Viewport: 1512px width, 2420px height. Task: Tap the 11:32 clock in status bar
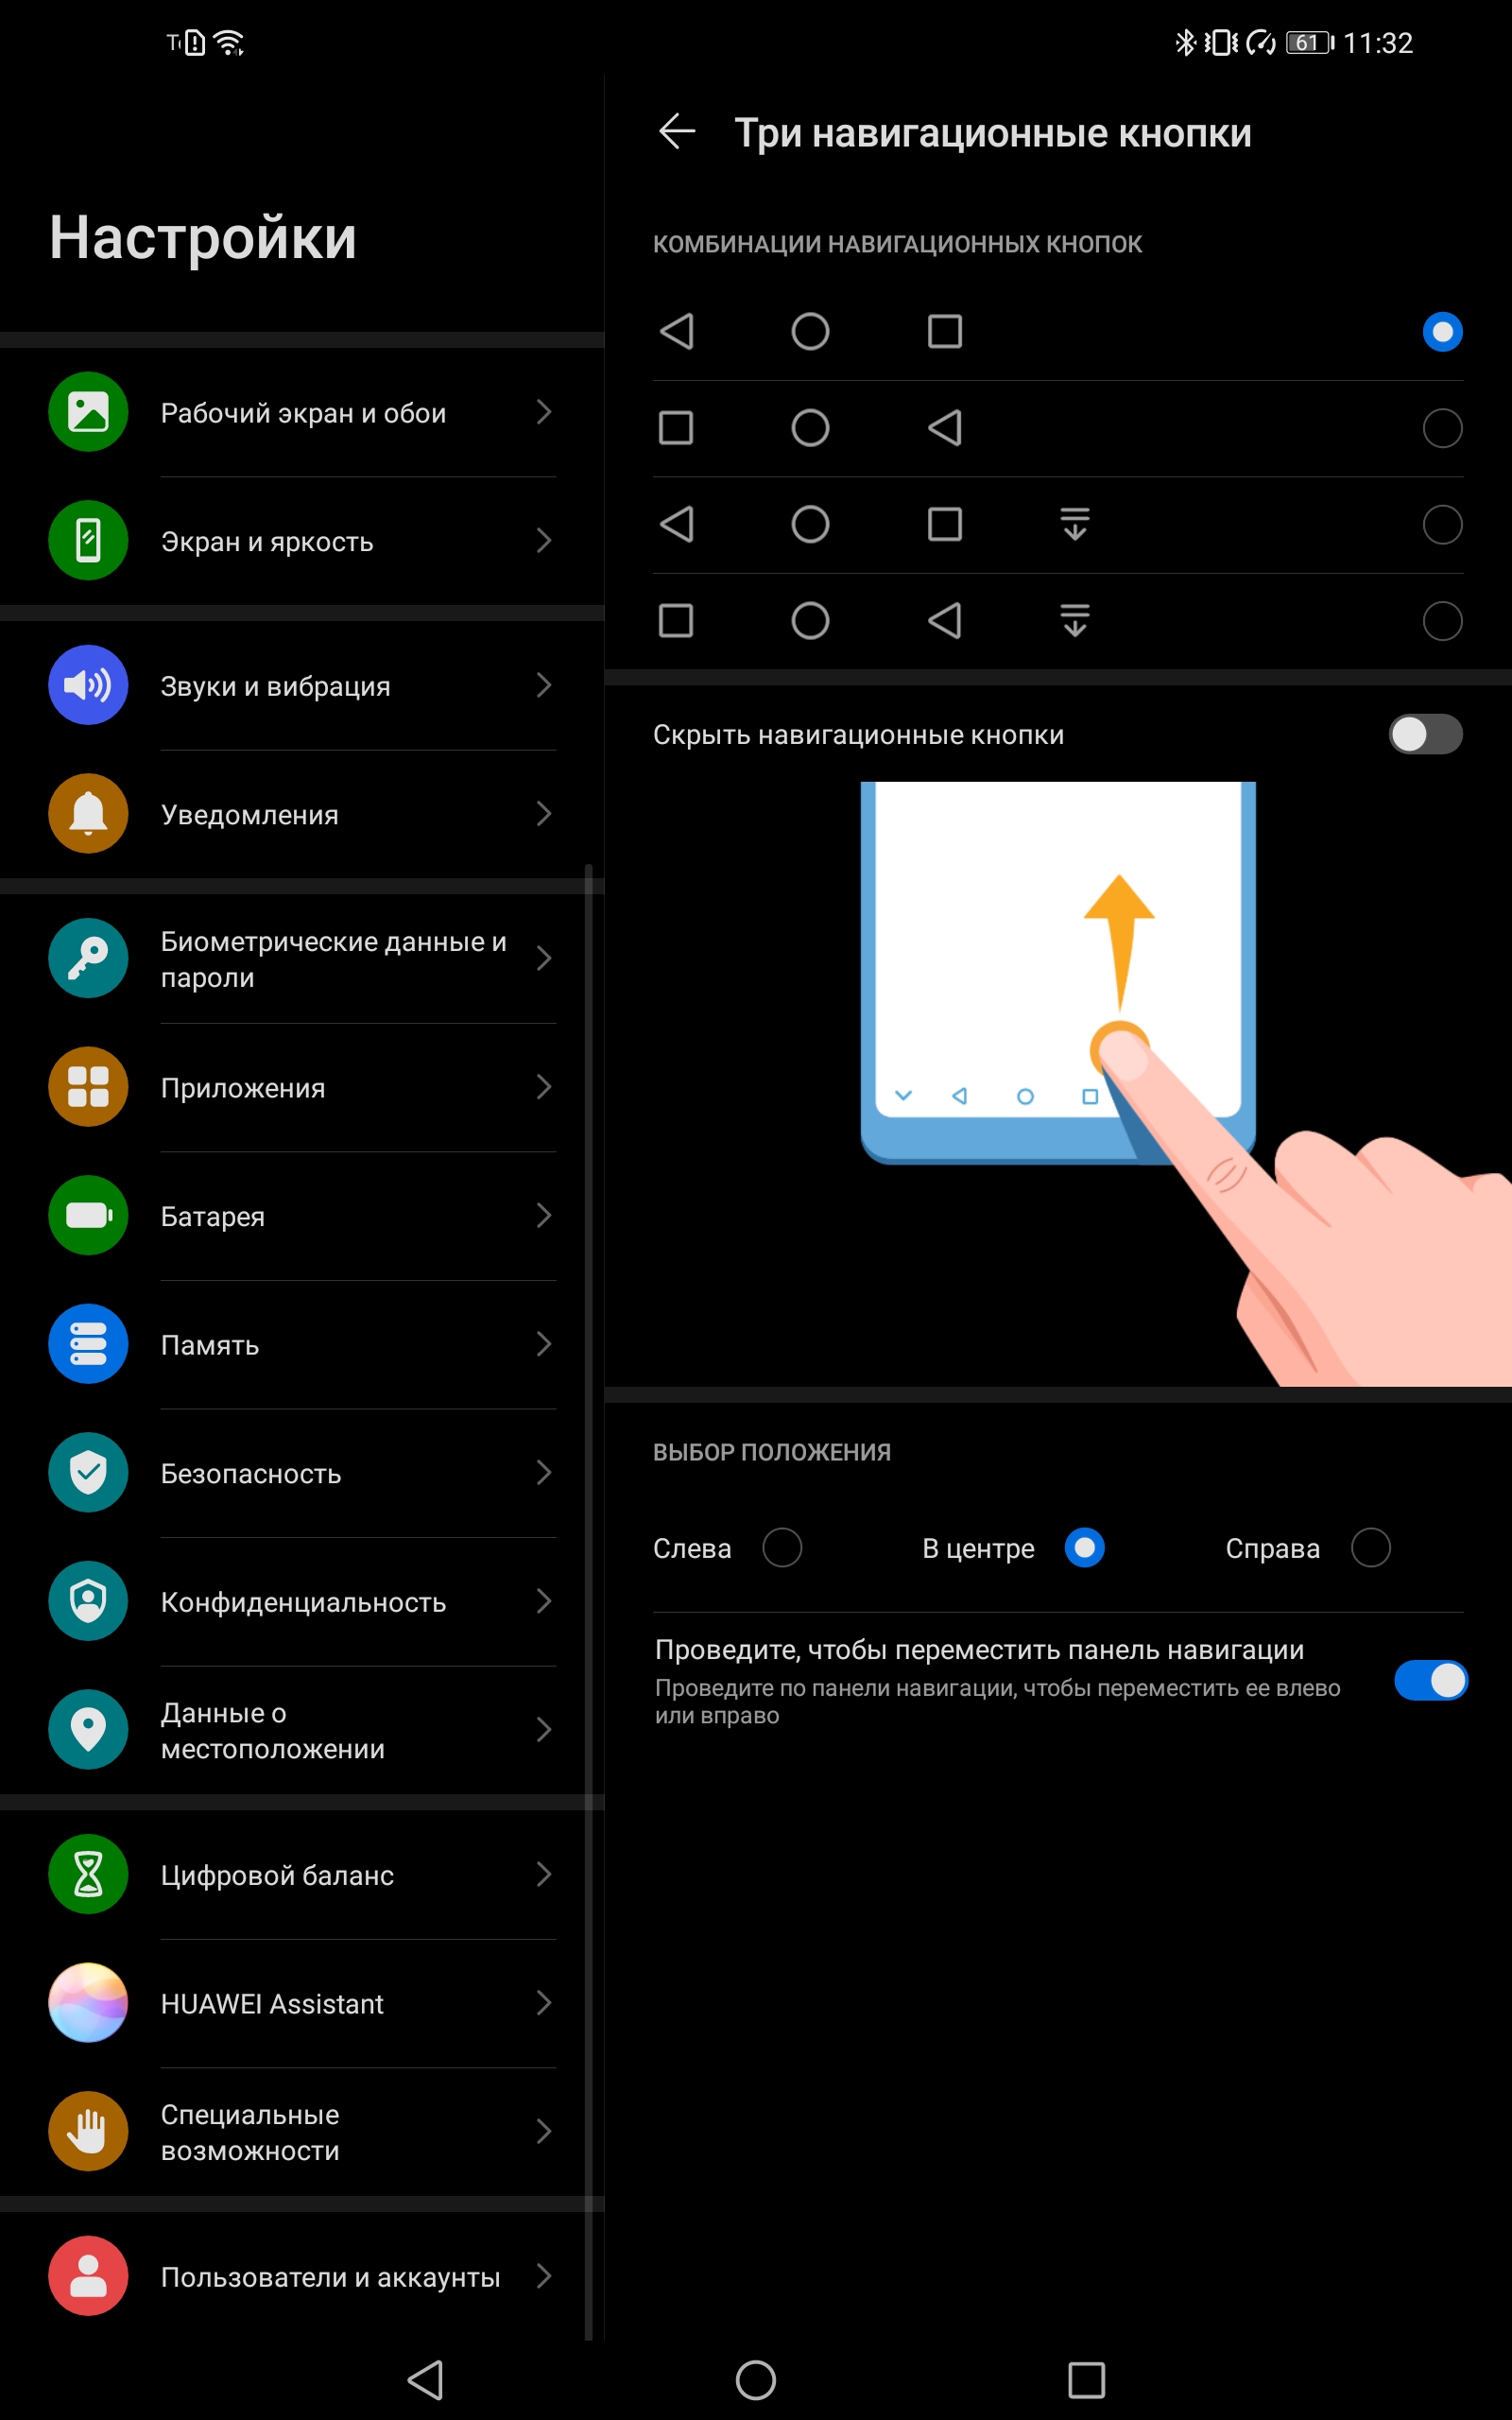pyautogui.click(x=1378, y=43)
